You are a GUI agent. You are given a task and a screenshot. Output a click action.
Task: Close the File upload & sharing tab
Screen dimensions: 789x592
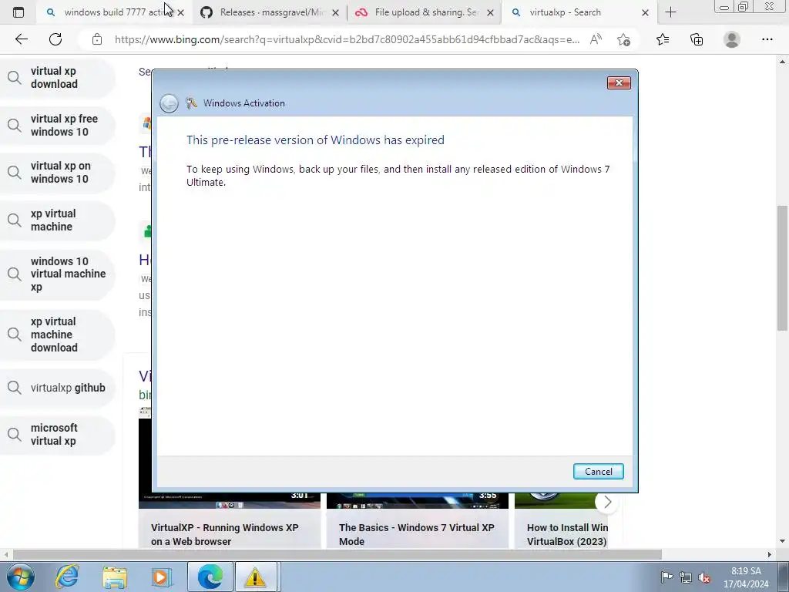point(490,12)
